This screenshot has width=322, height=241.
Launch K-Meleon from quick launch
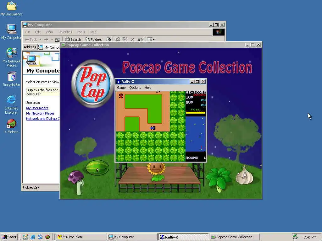coord(47,237)
